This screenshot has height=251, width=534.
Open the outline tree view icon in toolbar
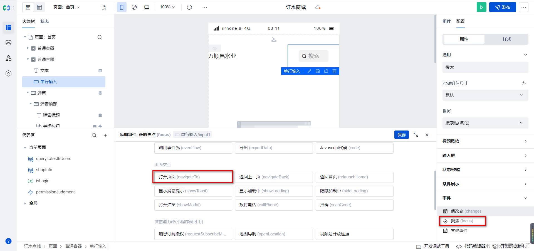[28, 7]
